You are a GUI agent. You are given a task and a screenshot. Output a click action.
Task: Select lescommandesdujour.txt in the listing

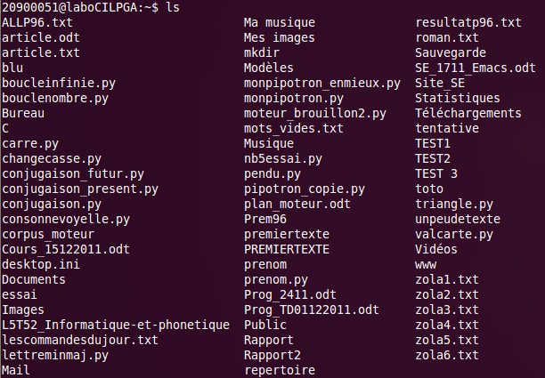point(80,340)
